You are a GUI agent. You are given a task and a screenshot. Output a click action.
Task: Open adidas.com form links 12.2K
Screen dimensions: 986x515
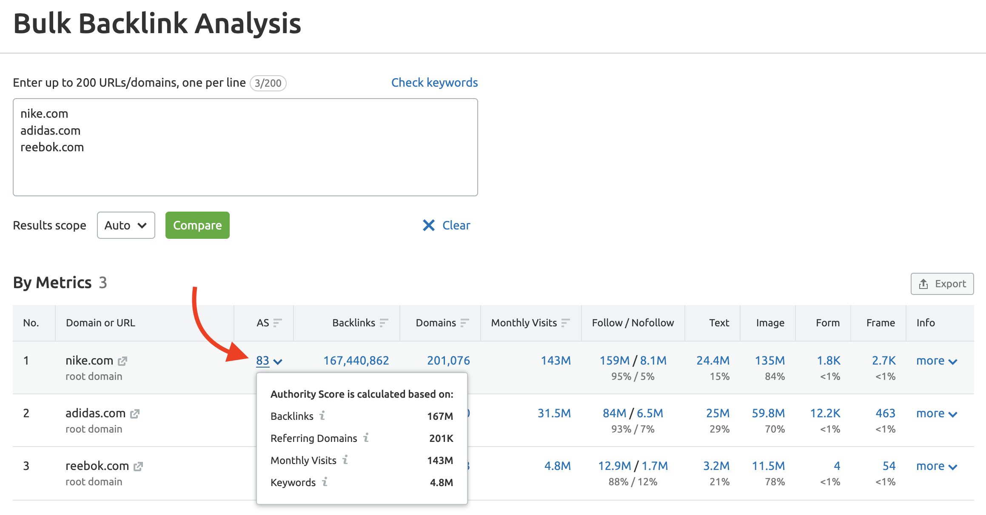coord(825,413)
